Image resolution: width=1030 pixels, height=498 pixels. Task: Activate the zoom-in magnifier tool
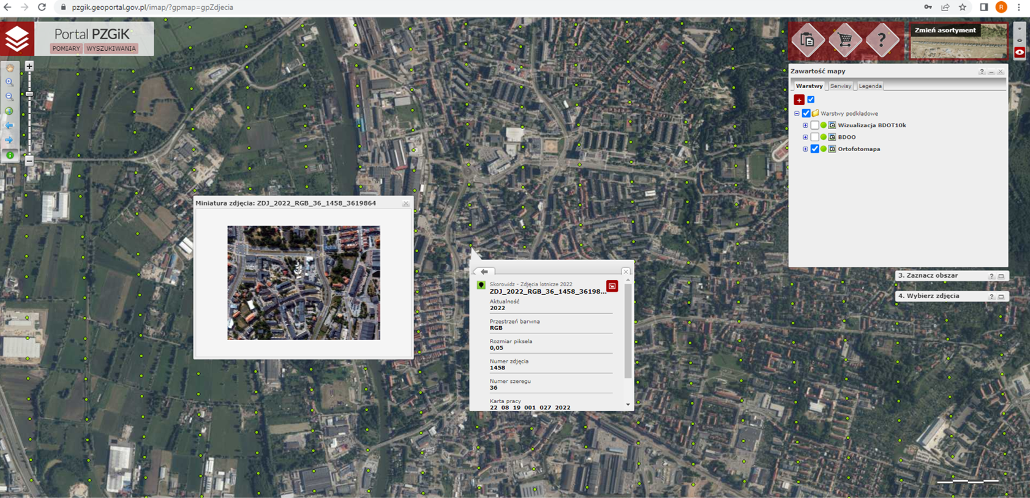tap(9, 82)
